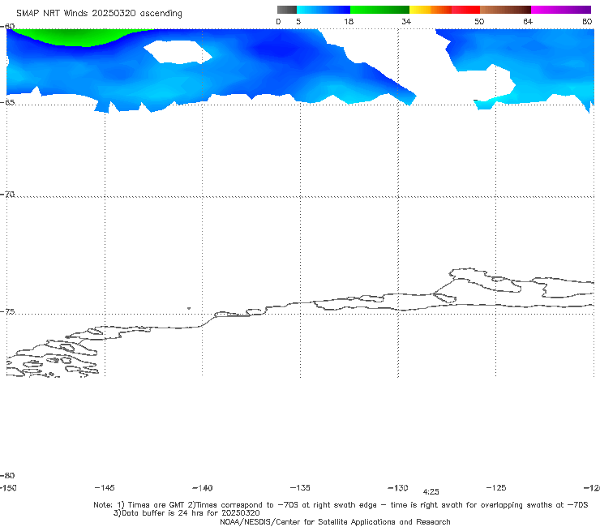Click the longitude label '-145'
This screenshot has height=527, width=600.
pyautogui.click(x=105, y=487)
